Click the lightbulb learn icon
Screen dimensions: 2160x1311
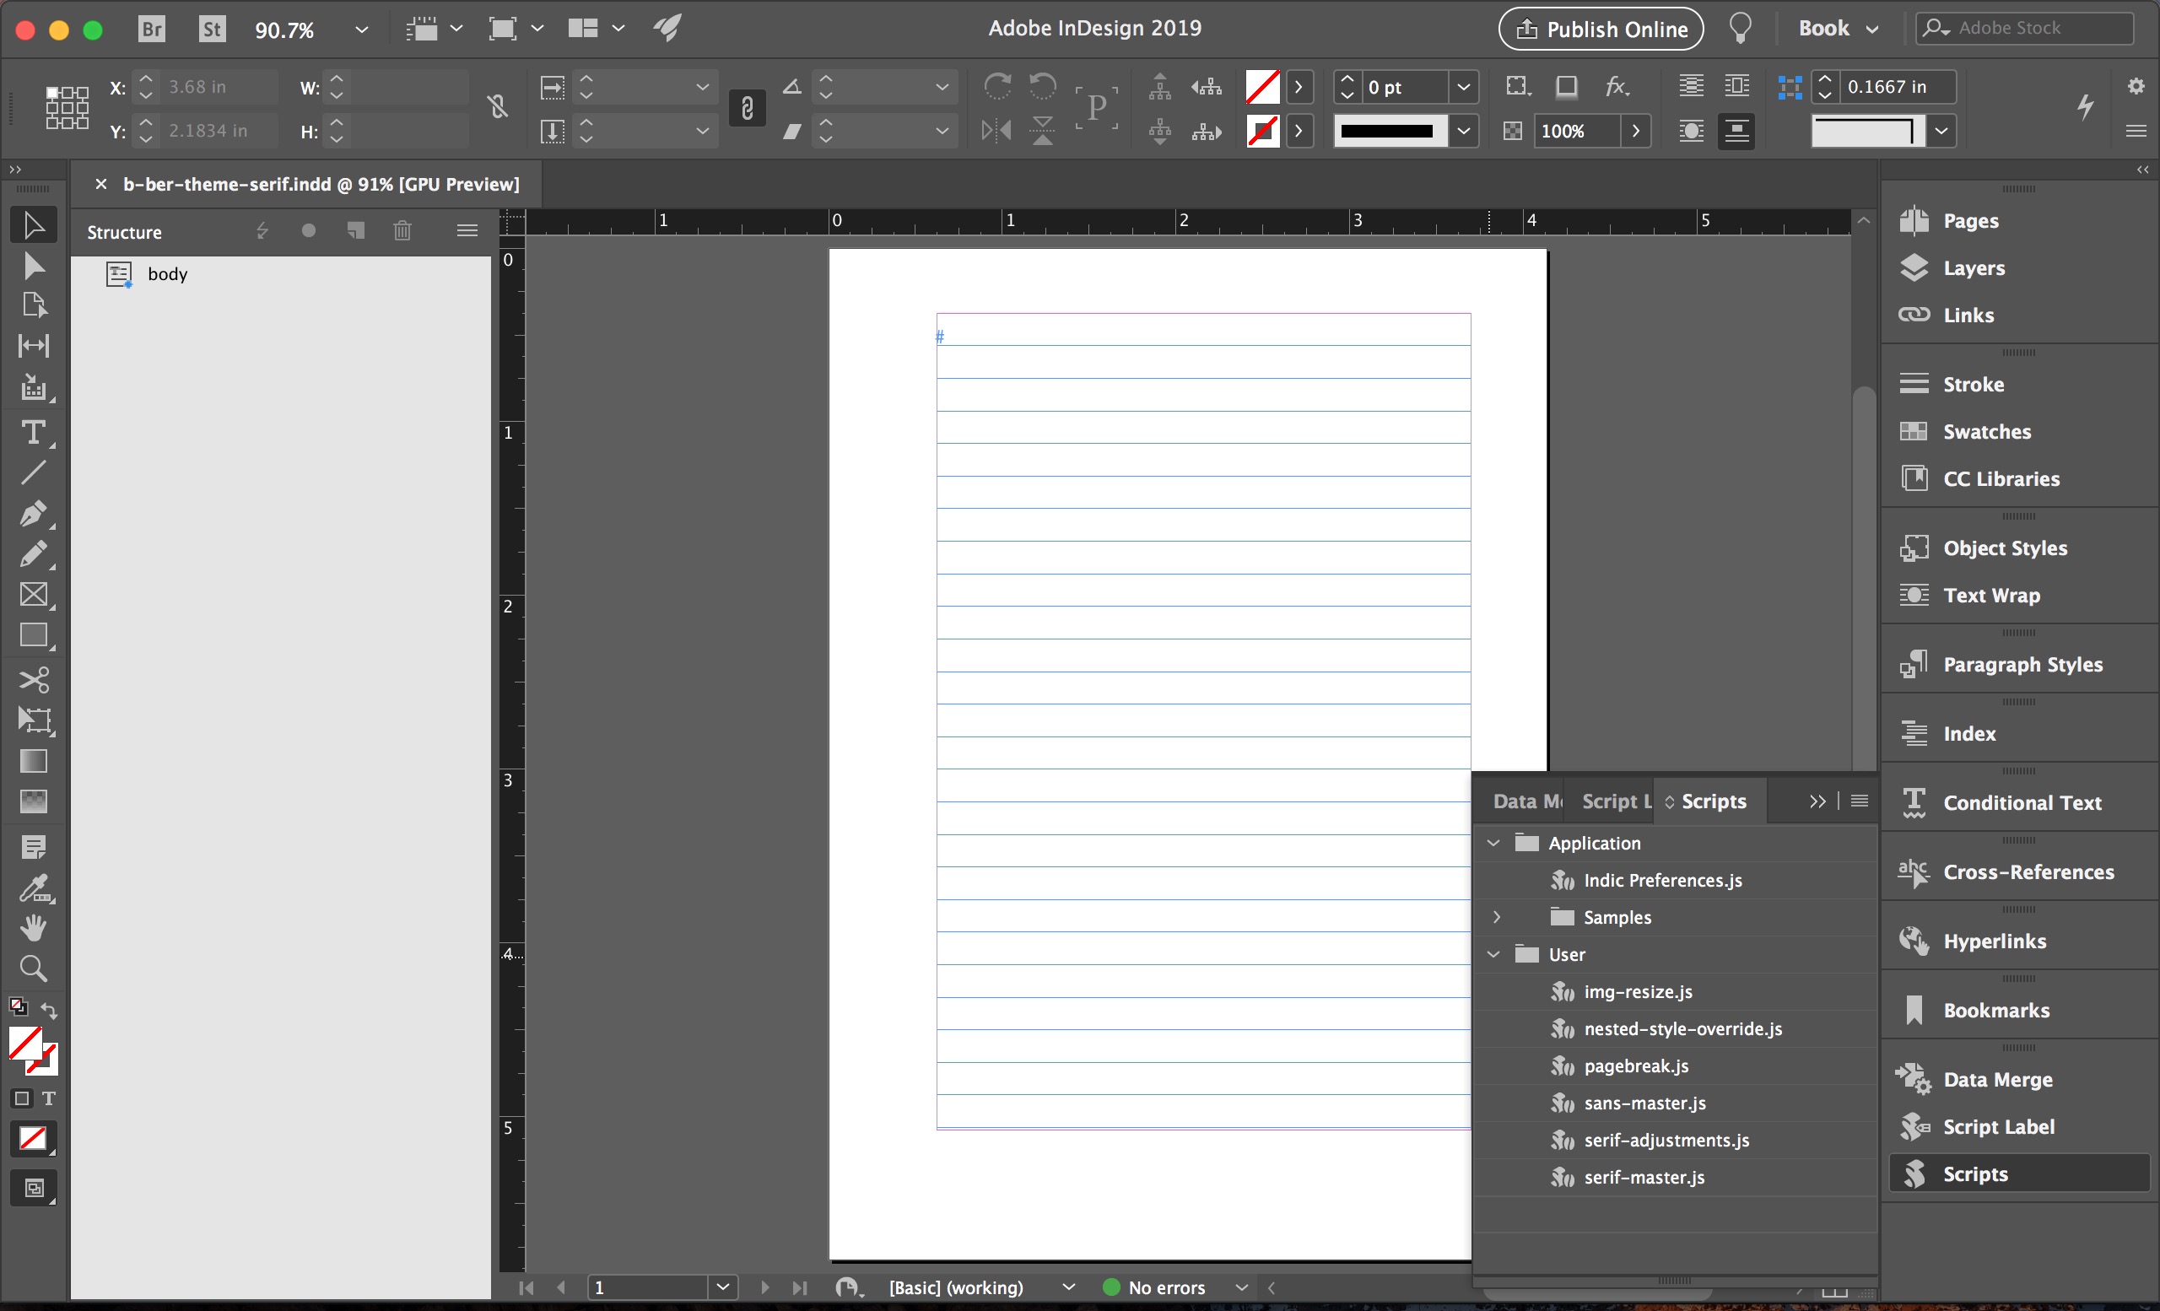click(x=1741, y=28)
